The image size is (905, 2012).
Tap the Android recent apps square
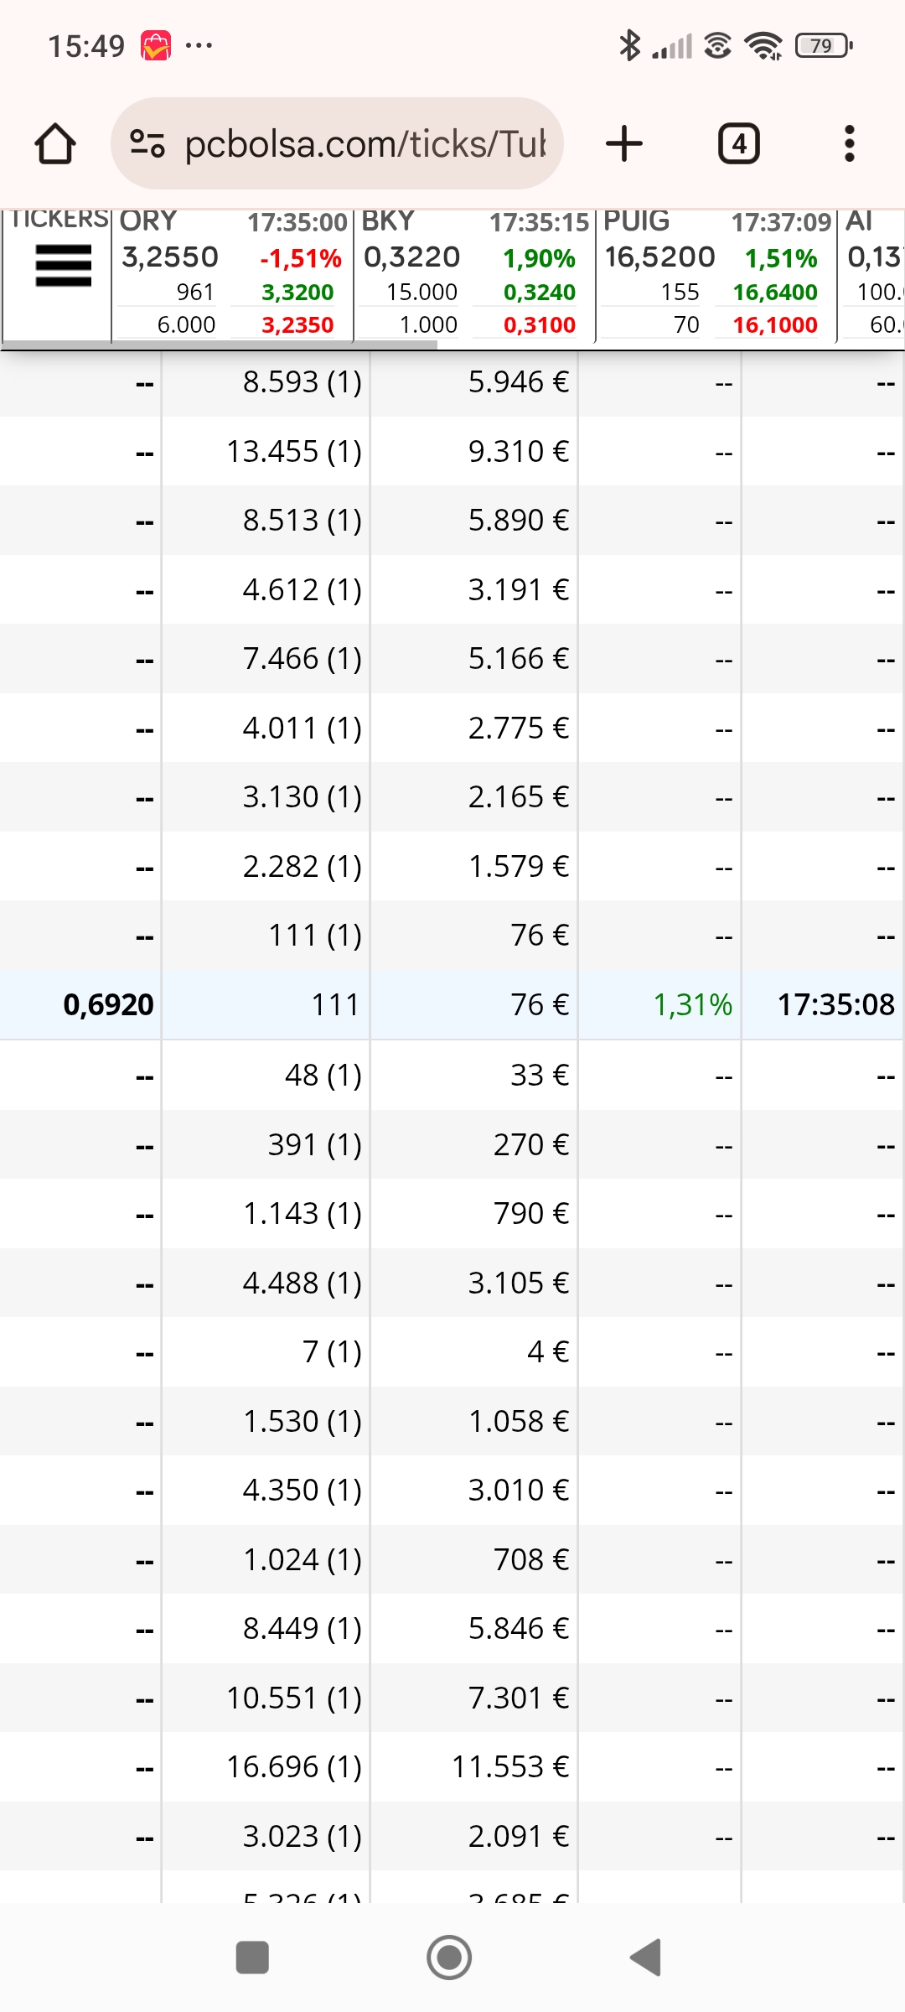(252, 1958)
